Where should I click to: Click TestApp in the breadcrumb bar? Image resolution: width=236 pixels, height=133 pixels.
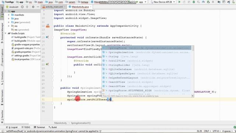[8, 2]
